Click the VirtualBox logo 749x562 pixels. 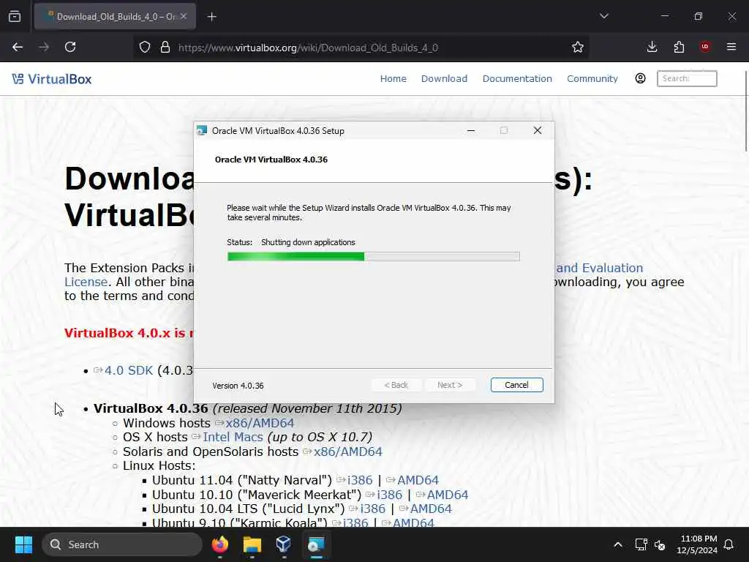(x=52, y=79)
